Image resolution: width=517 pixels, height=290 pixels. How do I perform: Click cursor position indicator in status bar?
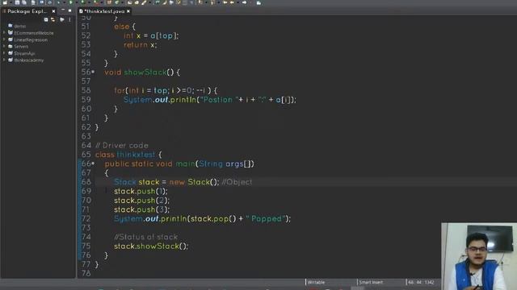tap(421, 282)
